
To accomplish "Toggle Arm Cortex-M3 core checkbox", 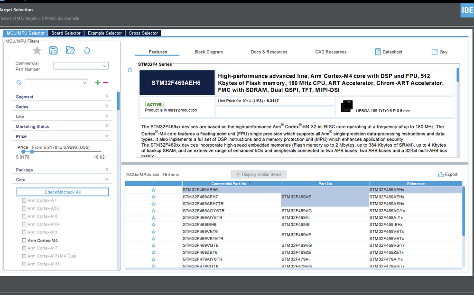I will click(24, 232).
